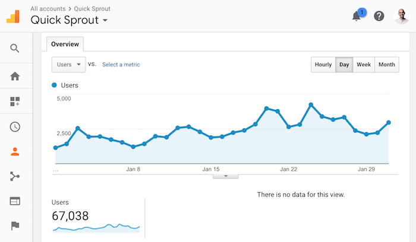
Task: Go to Home icon in sidebar
Action: click(15, 77)
